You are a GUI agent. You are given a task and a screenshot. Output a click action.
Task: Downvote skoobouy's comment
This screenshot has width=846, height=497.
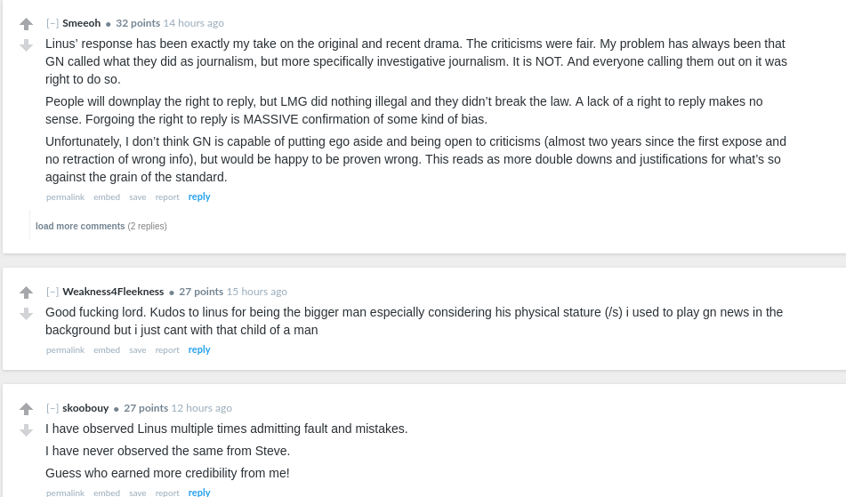tap(26, 430)
